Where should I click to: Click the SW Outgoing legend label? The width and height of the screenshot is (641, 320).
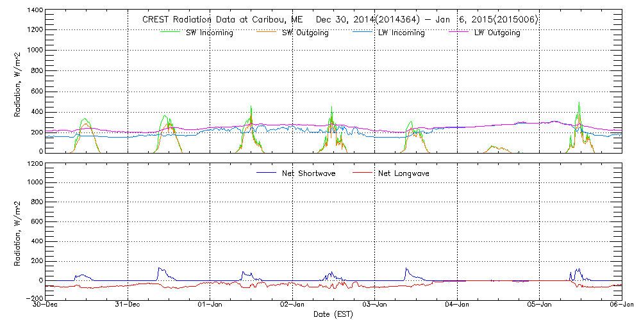[x=305, y=33]
